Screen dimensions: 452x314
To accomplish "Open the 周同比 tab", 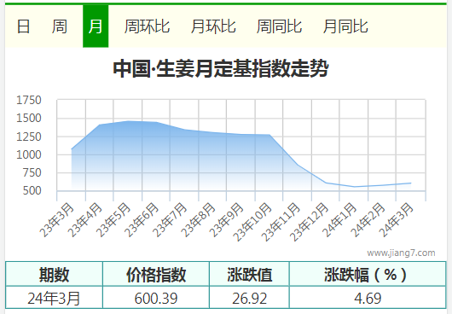I will coord(280,26).
